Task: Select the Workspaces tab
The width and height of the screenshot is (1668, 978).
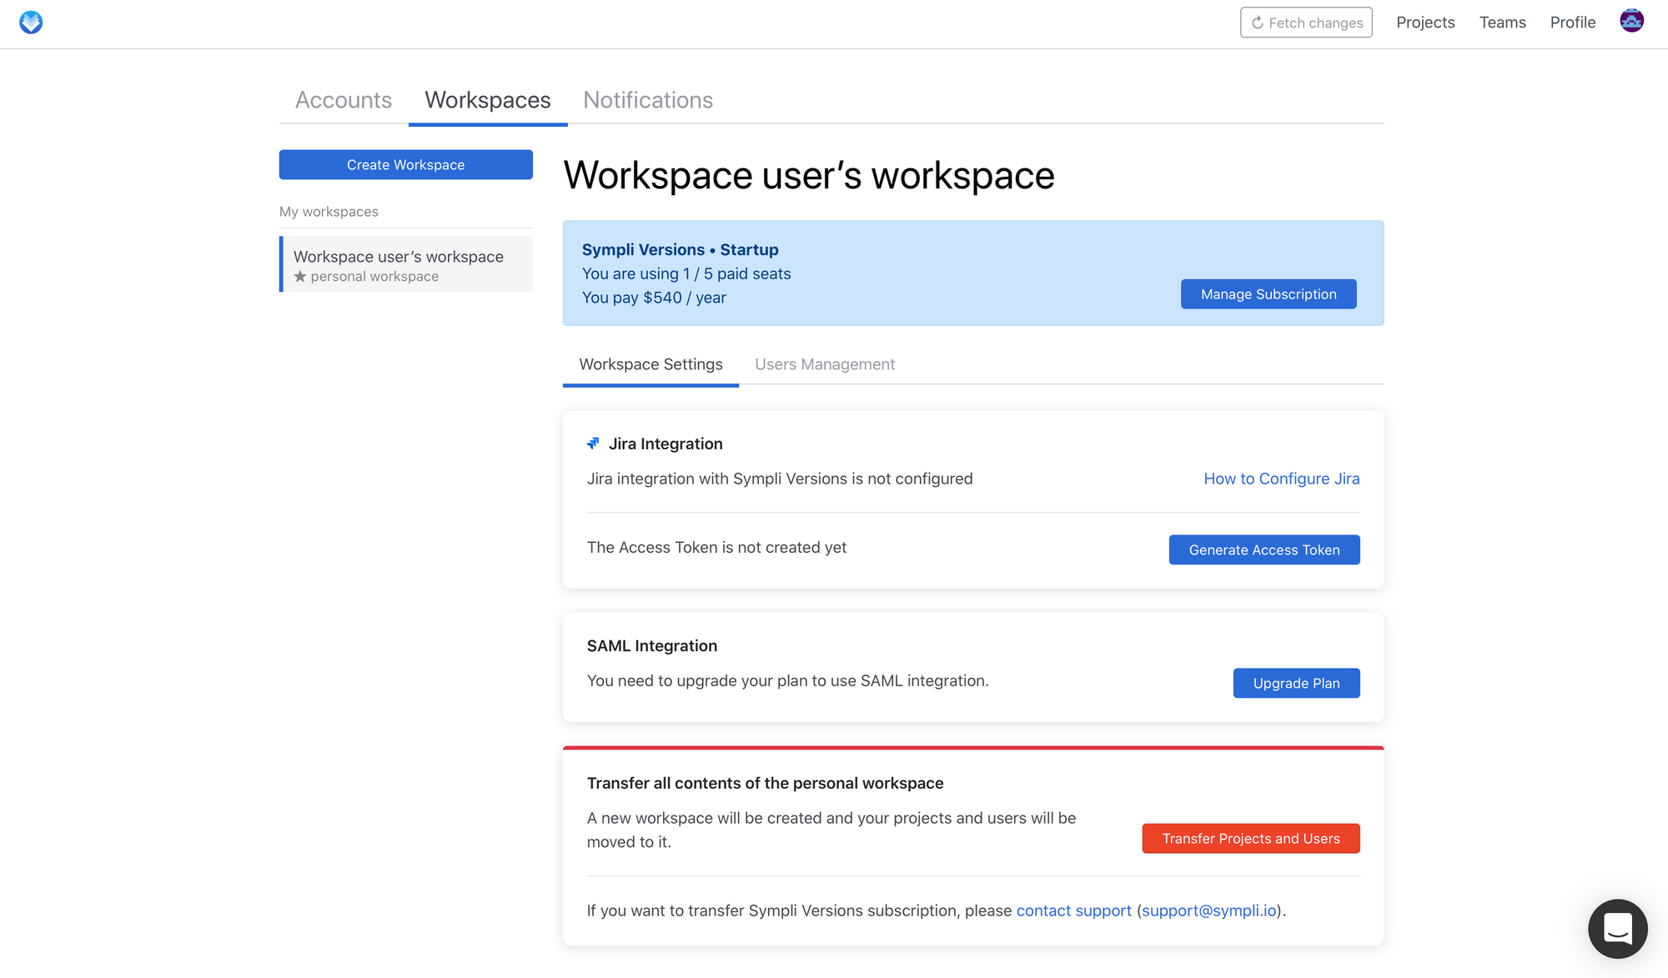Action: tap(488, 100)
